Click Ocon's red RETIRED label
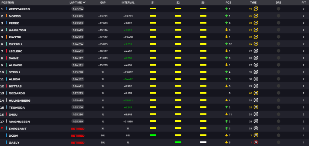Screen dimensions: 309x146 click(78, 135)
